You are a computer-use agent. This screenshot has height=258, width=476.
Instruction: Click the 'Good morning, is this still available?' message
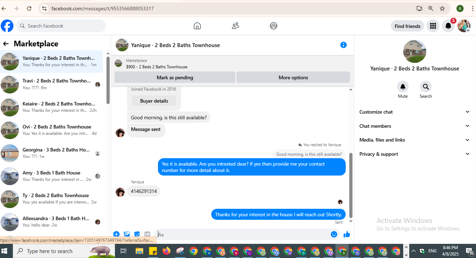pos(169,117)
